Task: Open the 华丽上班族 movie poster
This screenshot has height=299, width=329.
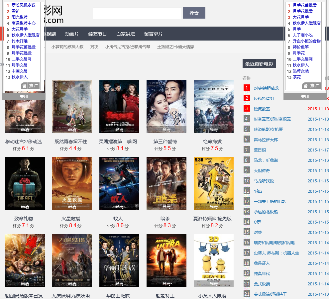Action: pos(119,260)
